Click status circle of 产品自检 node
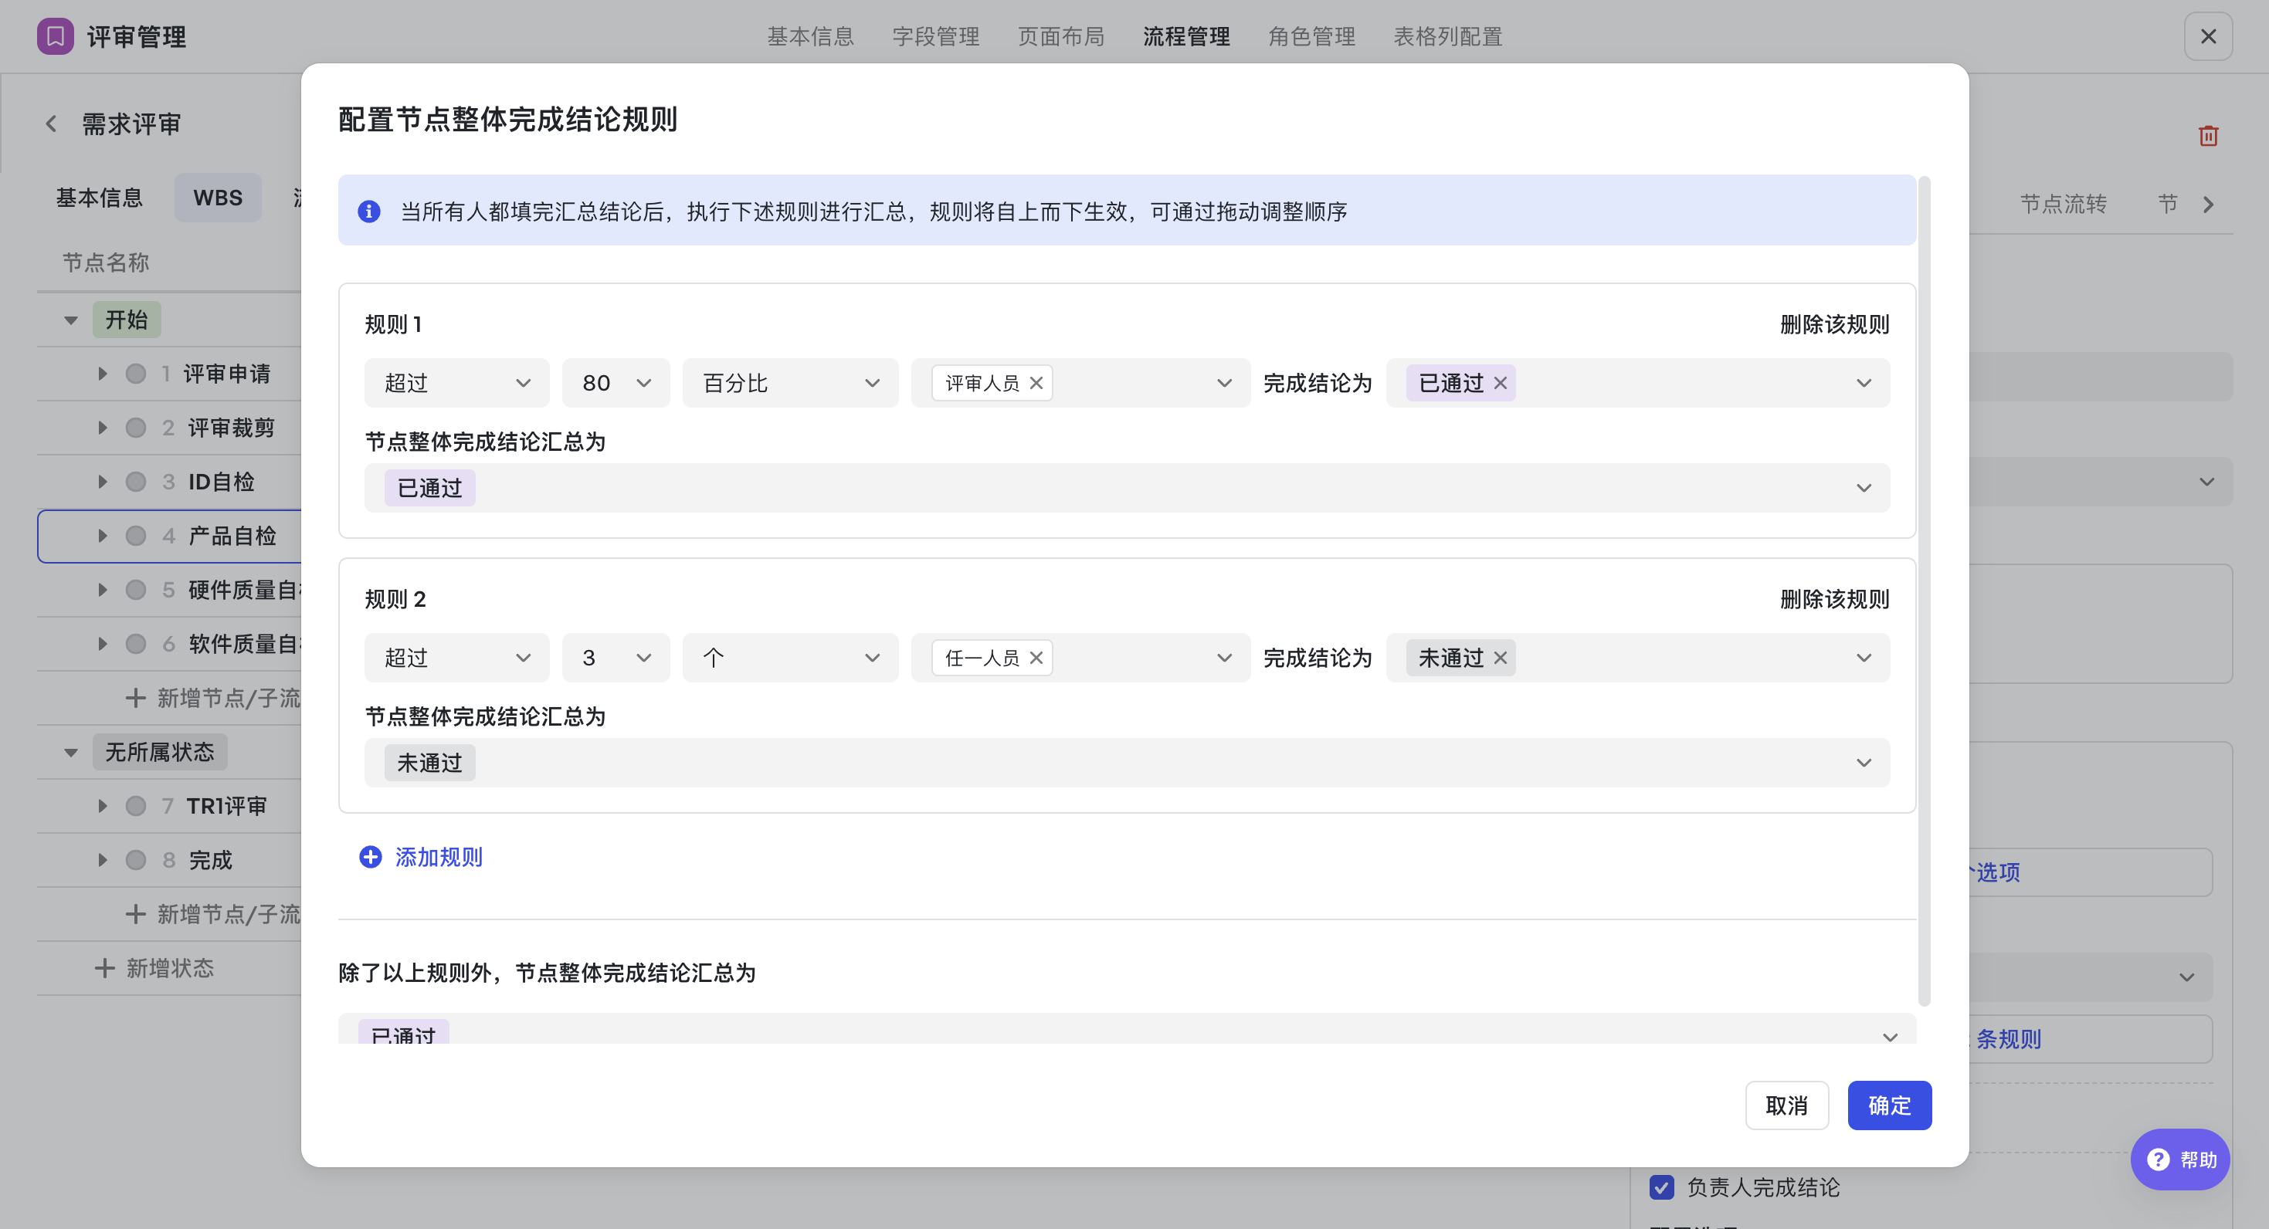The width and height of the screenshot is (2269, 1229). pyautogui.click(x=136, y=535)
